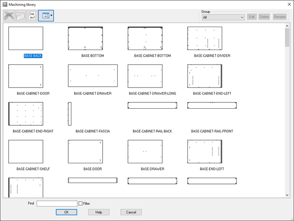The height and width of the screenshot is (221, 294).
Task: Select the BASE-CABINET-FASCIA thumbnail
Action: 70,114
